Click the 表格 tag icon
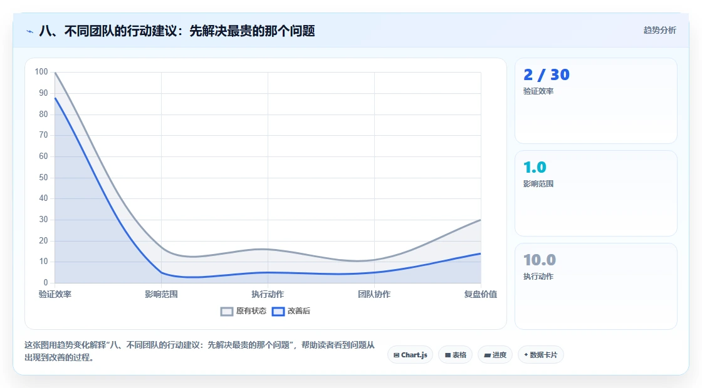This screenshot has width=702, height=388. (448, 355)
